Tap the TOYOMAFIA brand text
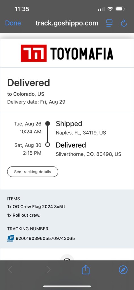The image size is (134, 290). [82, 53]
